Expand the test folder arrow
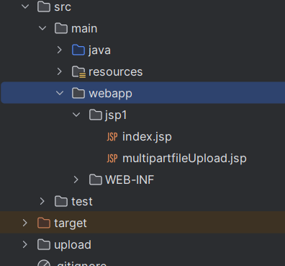Image resolution: width=285 pixels, height=266 pixels. pos(42,201)
